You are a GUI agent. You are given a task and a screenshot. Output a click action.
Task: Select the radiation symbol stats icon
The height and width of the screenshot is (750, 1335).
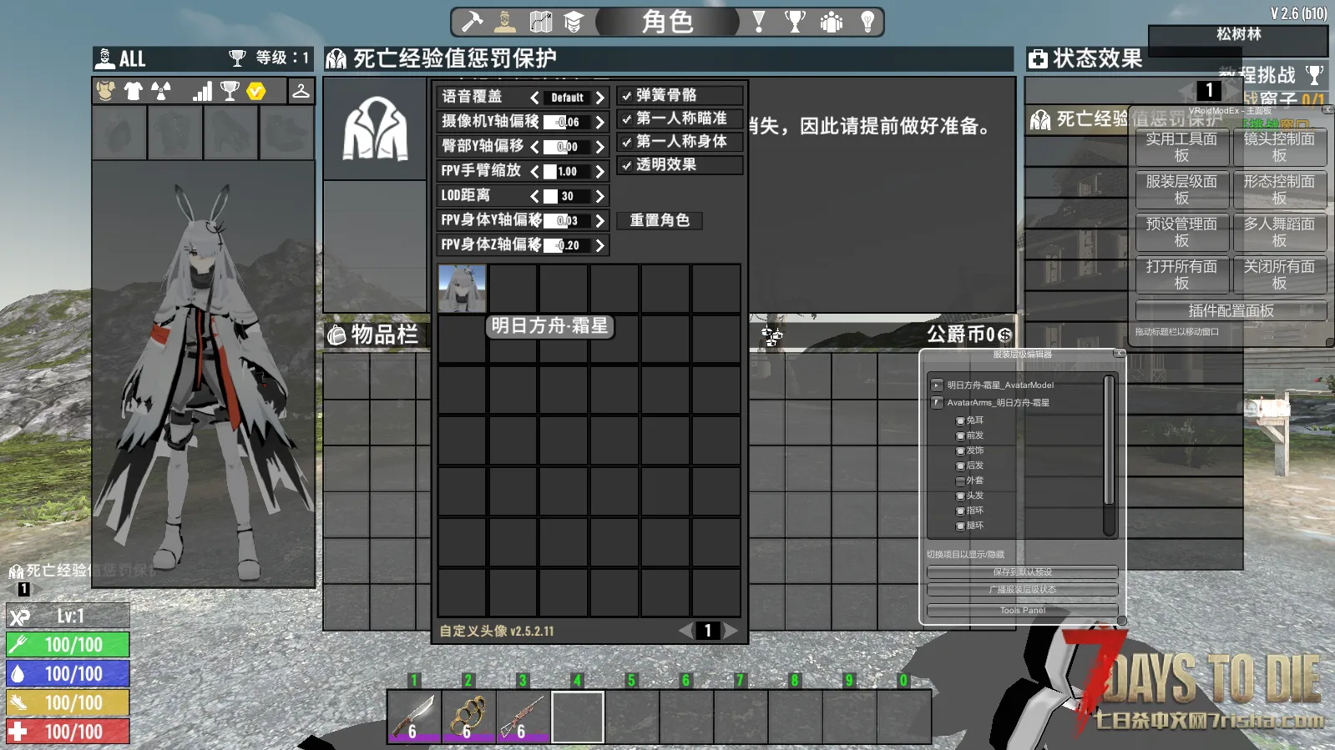161,91
